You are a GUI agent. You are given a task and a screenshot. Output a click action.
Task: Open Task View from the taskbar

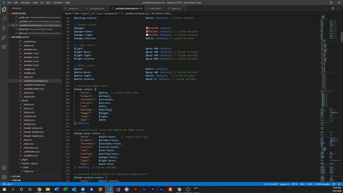click(x=30, y=189)
